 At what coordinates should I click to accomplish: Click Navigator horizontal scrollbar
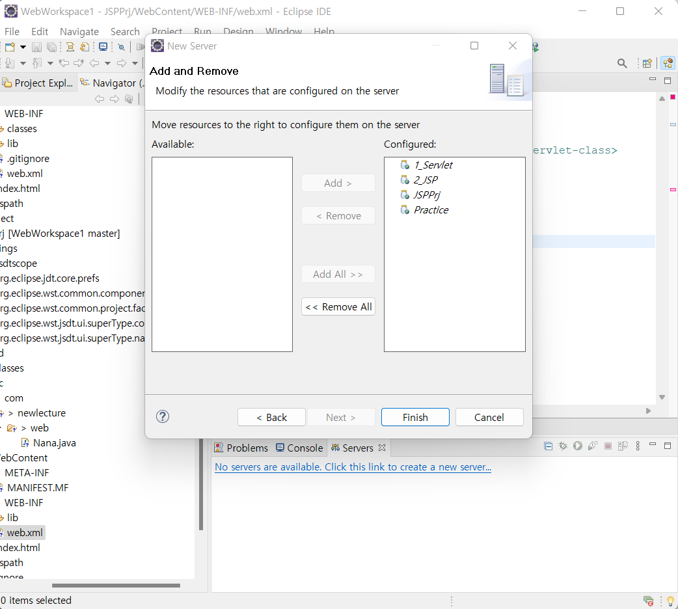point(116,586)
